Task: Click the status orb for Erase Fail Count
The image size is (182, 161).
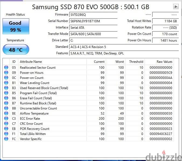Action: coord(6,98)
